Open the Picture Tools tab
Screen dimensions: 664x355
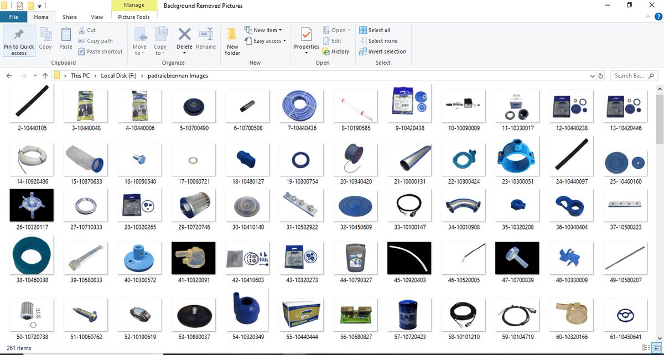click(134, 17)
